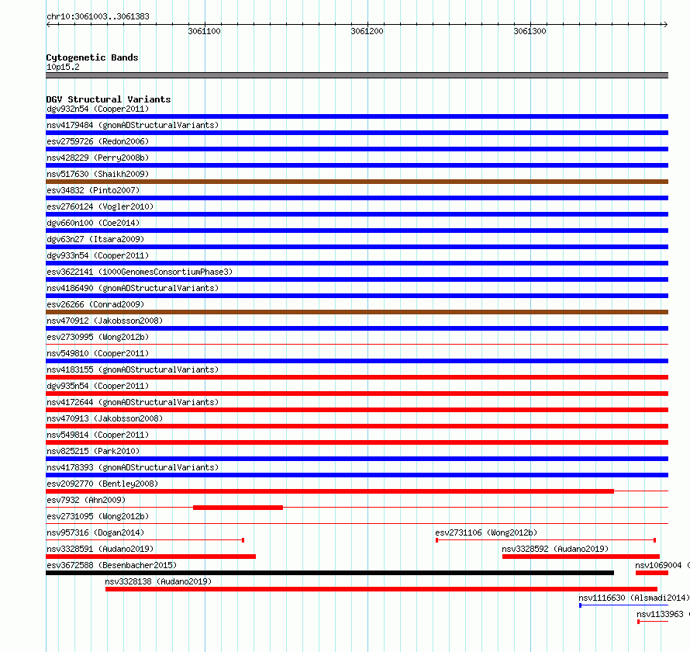Click the thin red esv2731106 feature line

[x=546, y=540]
